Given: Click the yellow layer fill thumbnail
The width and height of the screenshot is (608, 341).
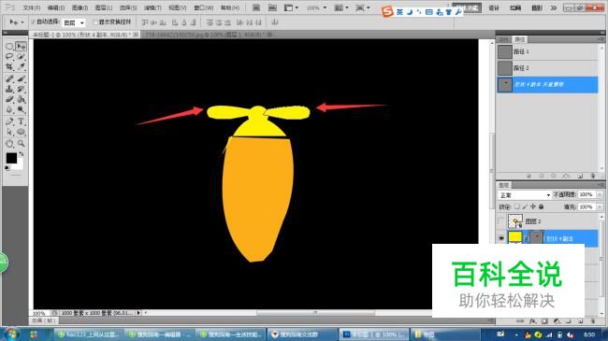Looking at the screenshot, I should point(515,236).
